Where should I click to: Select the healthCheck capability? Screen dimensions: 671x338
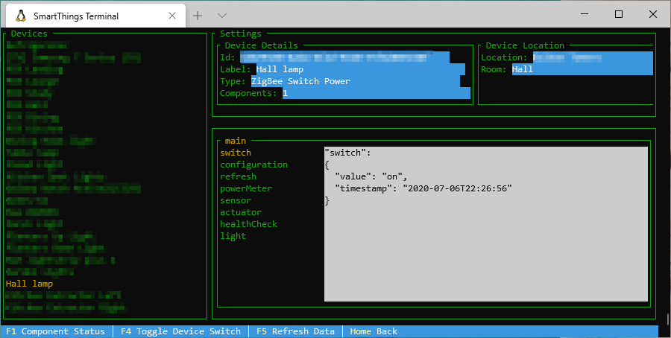click(248, 224)
